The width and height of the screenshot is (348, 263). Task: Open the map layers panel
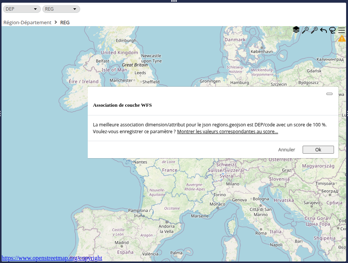[296, 30]
